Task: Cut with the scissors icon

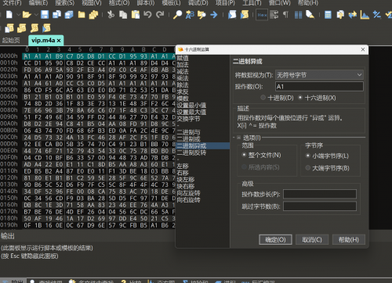Action: click(111, 15)
